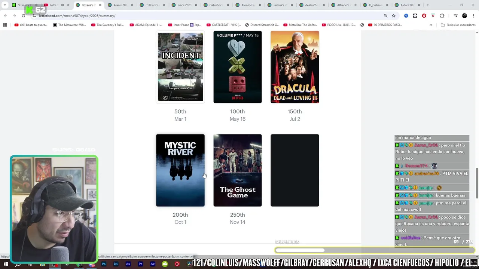
Task: Mute the Let's tab audio speaker icon
Action: point(62,5)
